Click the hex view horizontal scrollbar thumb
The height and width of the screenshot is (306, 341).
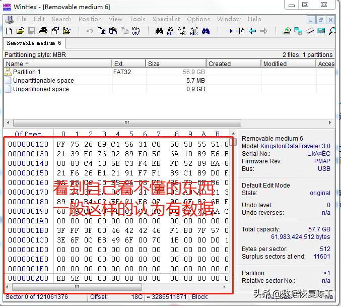[77, 287]
